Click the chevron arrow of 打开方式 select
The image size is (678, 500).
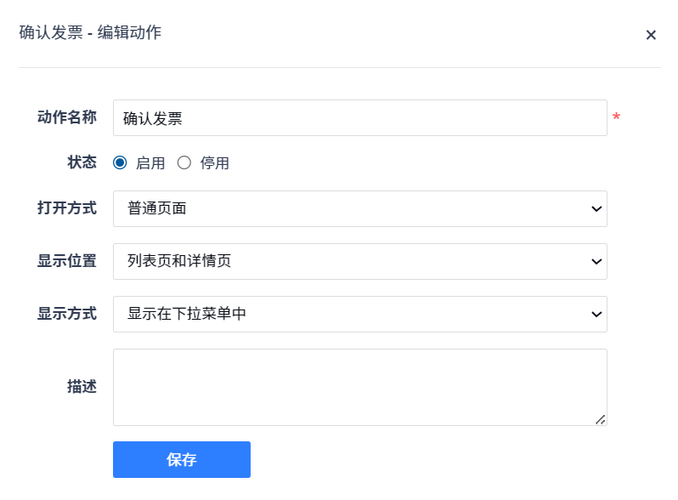596,209
